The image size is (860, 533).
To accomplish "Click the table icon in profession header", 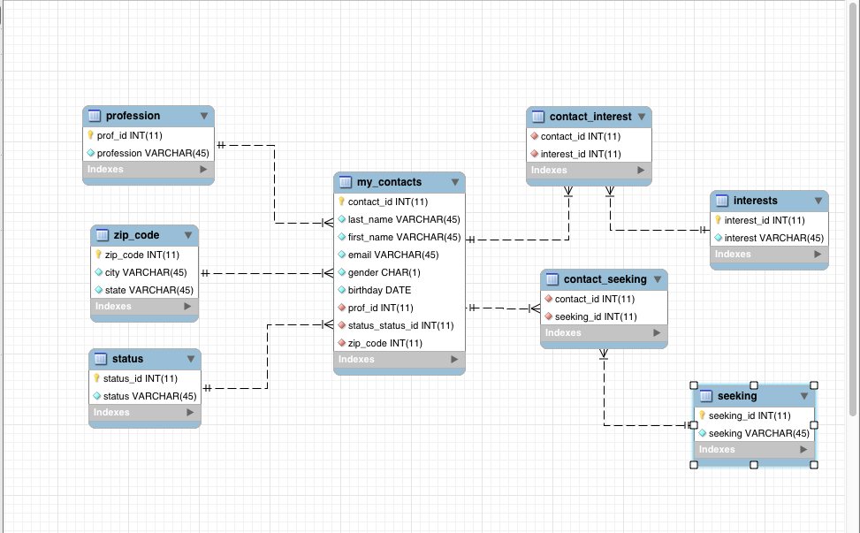I will (95, 116).
